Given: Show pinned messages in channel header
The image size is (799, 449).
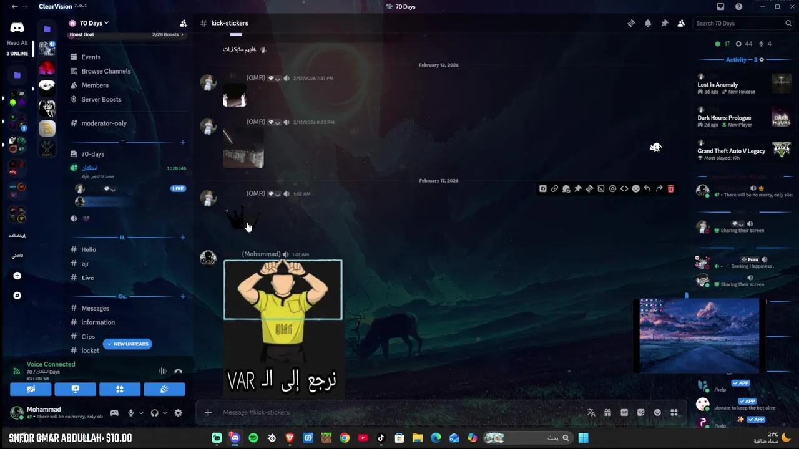Looking at the screenshot, I should pos(664,23).
